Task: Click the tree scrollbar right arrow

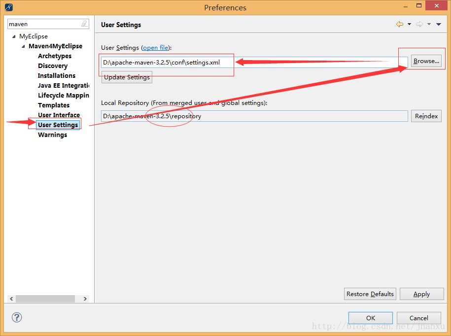Action: (85, 299)
